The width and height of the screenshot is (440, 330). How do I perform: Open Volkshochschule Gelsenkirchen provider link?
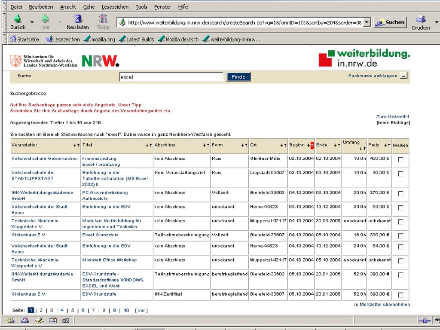click(x=44, y=159)
